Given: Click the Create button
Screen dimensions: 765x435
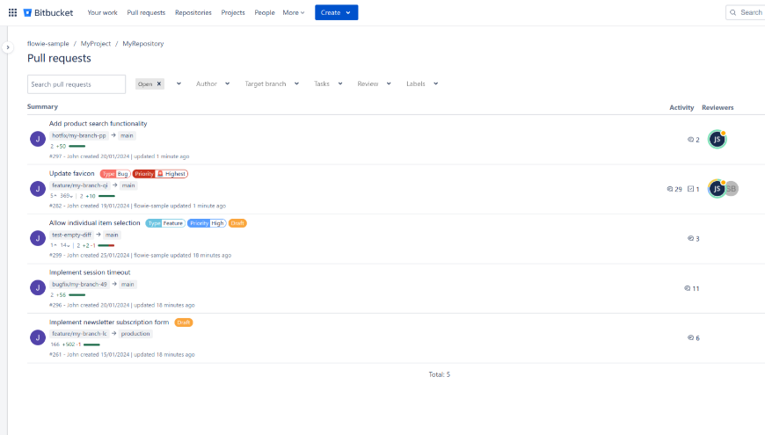Looking at the screenshot, I should [x=336, y=12].
